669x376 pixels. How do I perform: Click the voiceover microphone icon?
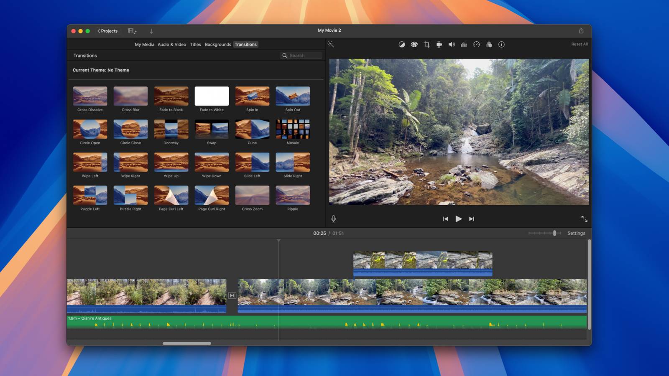pos(333,219)
